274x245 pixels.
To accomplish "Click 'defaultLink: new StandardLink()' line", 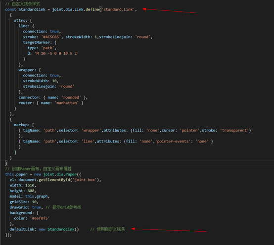I will pyautogui.click(x=44, y=229).
